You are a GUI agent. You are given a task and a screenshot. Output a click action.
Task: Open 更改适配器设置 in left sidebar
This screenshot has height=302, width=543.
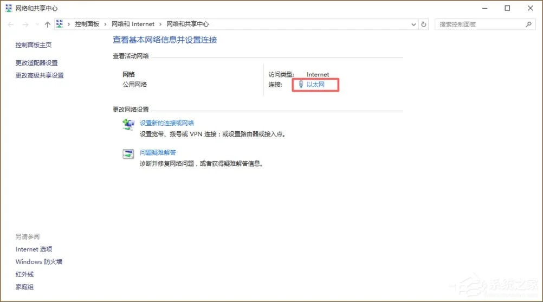click(36, 63)
